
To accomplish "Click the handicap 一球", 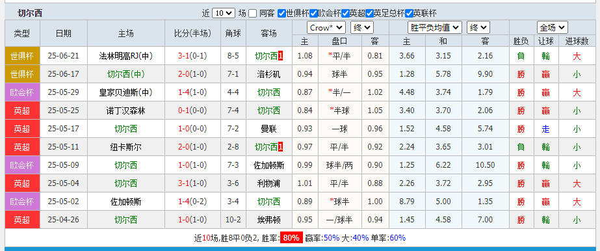I will point(339,129).
